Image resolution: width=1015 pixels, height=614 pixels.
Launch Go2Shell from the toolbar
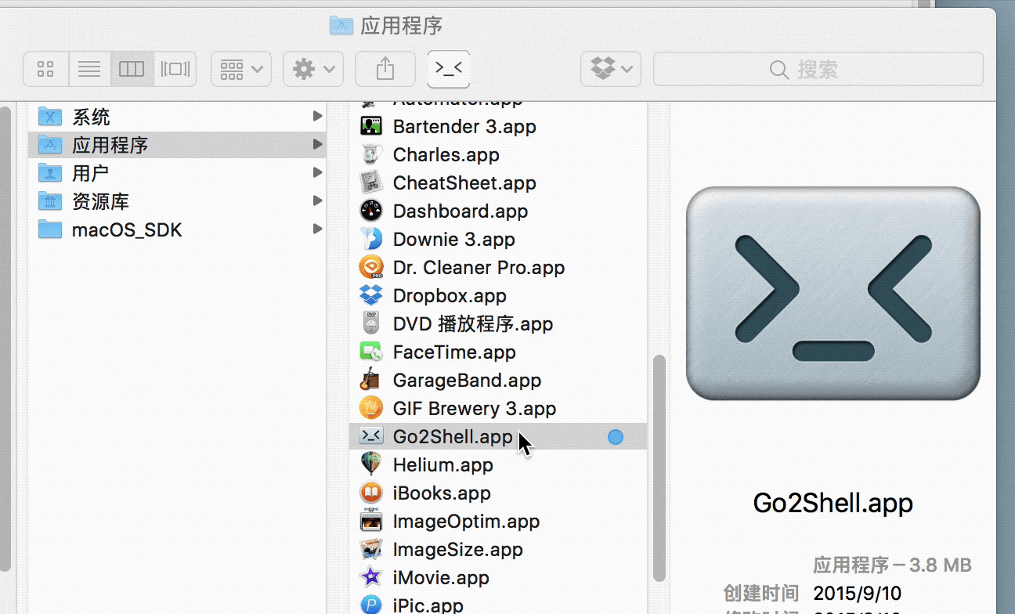(x=449, y=69)
